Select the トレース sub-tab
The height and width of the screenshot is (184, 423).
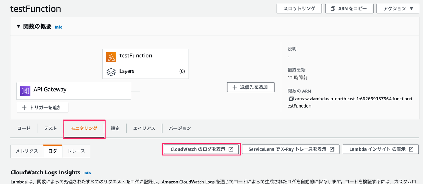pos(76,151)
